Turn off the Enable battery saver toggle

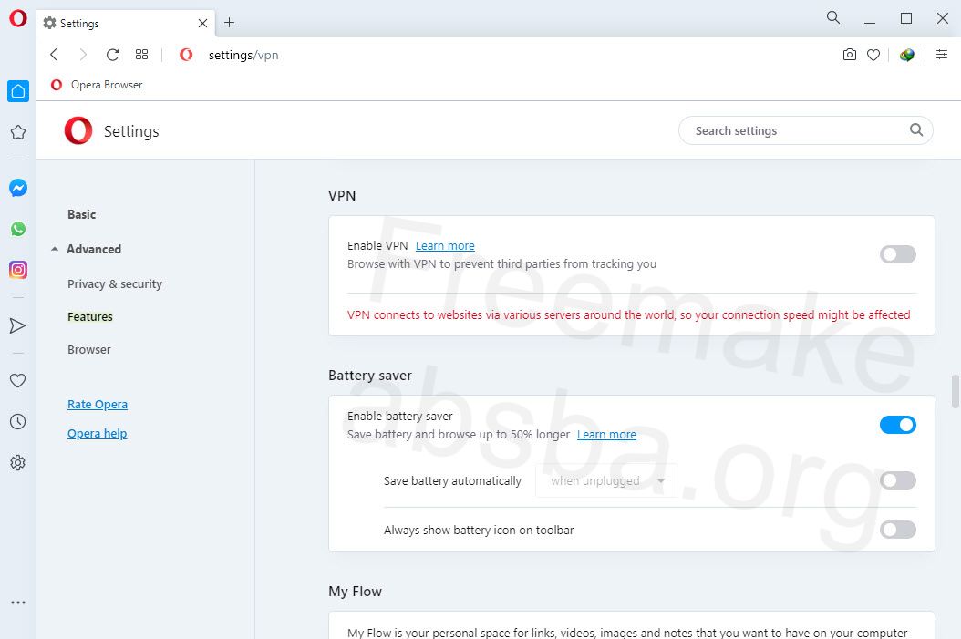(x=897, y=425)
